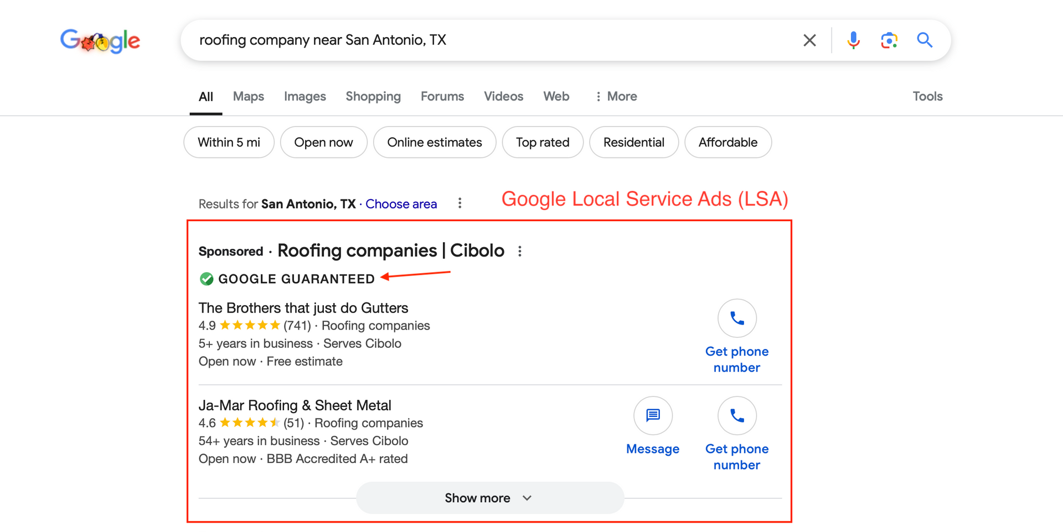Viewport: 1063px width, 532px height.
Task: Switch to the Images tab
Action: [x=305, y=96]
